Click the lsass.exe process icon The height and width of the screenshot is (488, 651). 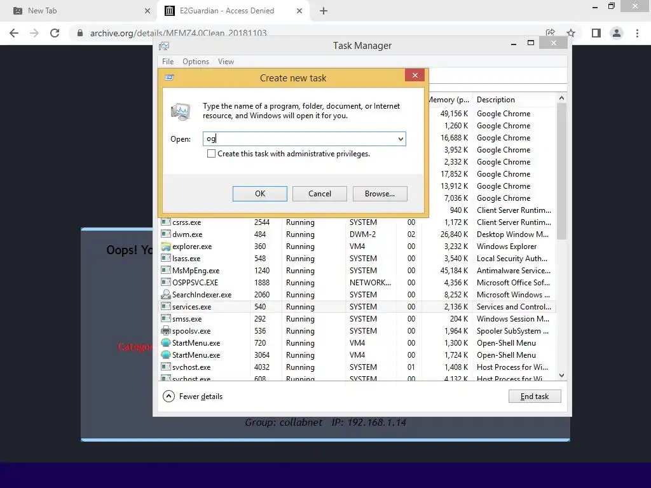[x=166, y=258]
